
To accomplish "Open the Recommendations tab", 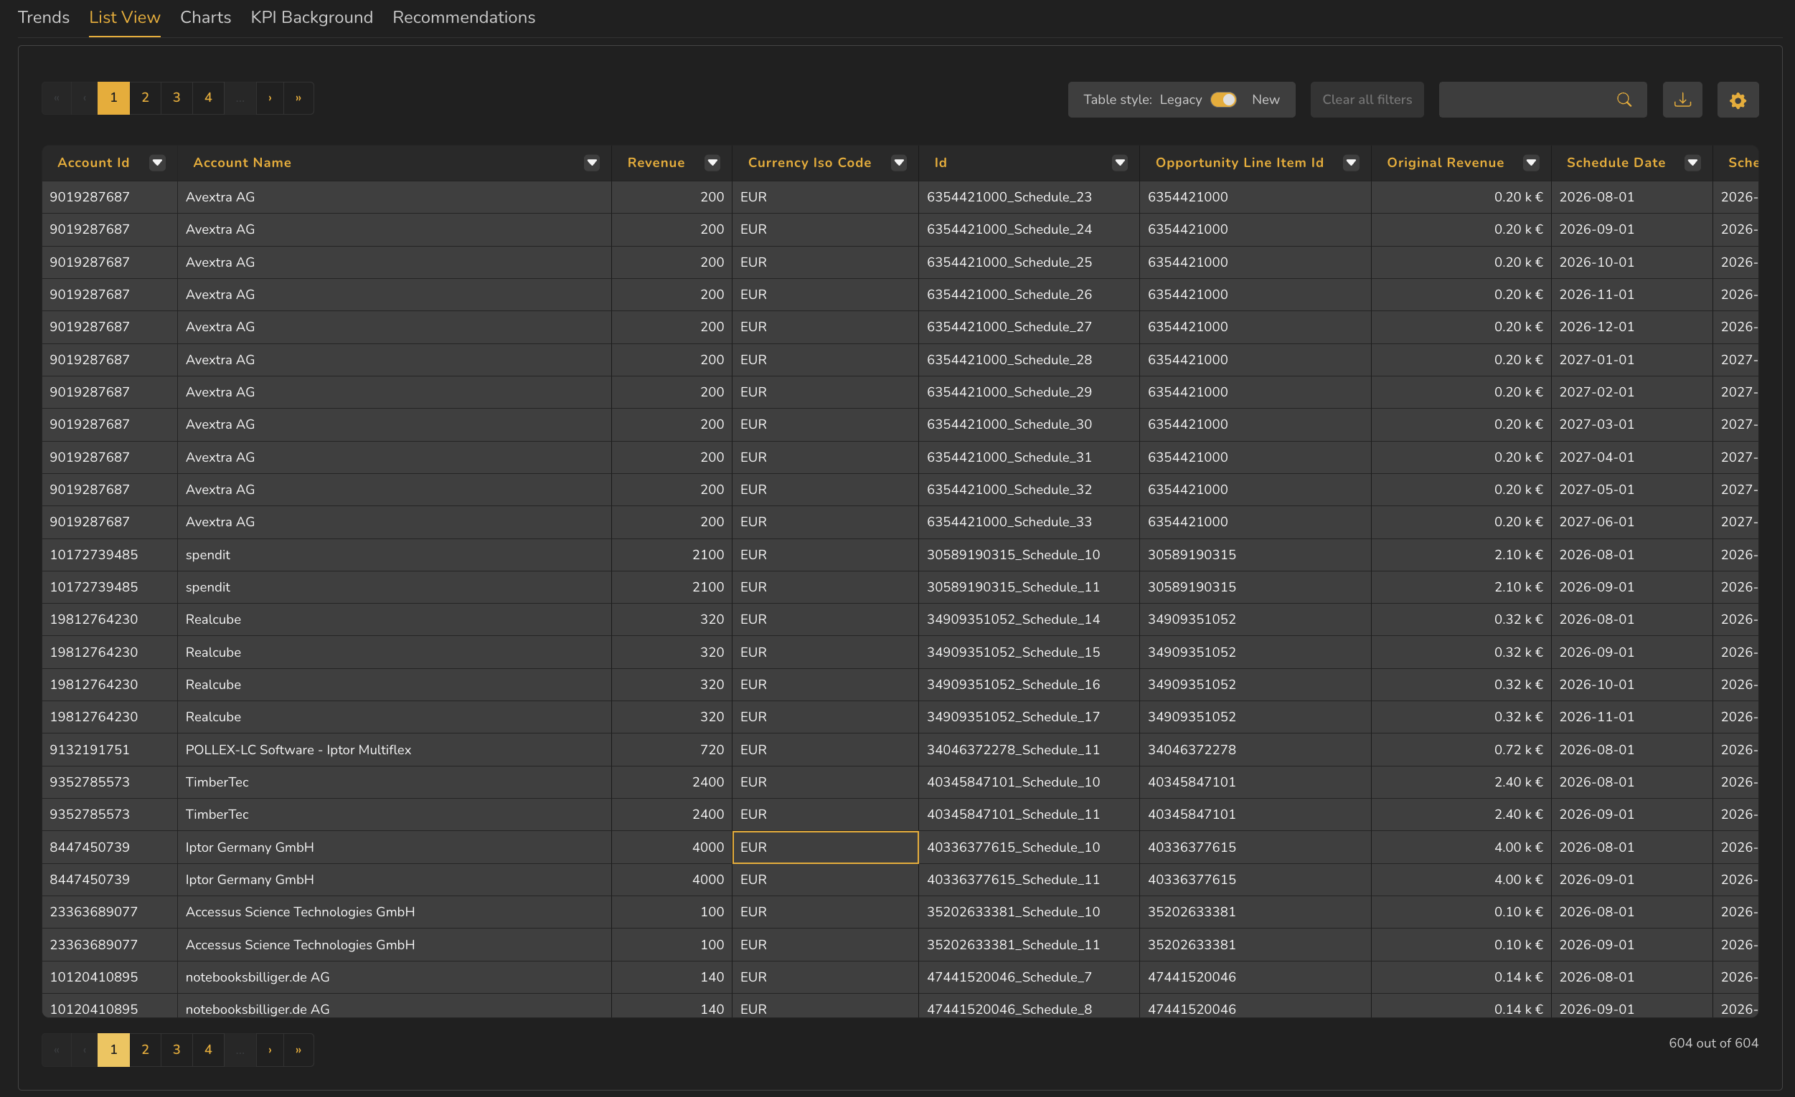I will [x=463, y=17].
